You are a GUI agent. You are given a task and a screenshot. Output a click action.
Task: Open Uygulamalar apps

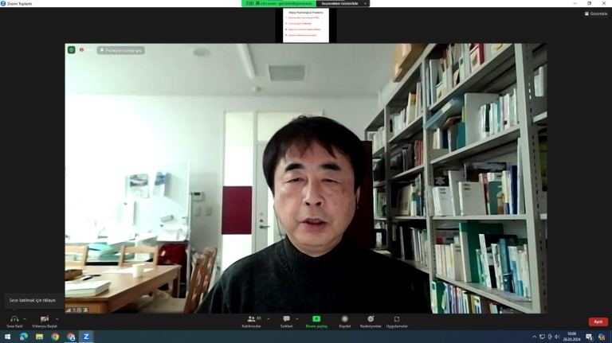click(x=397, y=319)
